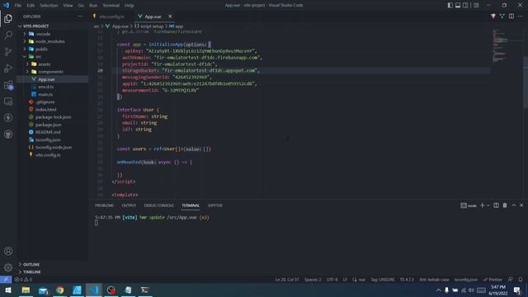Open the Thunder lightning-bolt activity bar icon

click(x=8, y=118)
